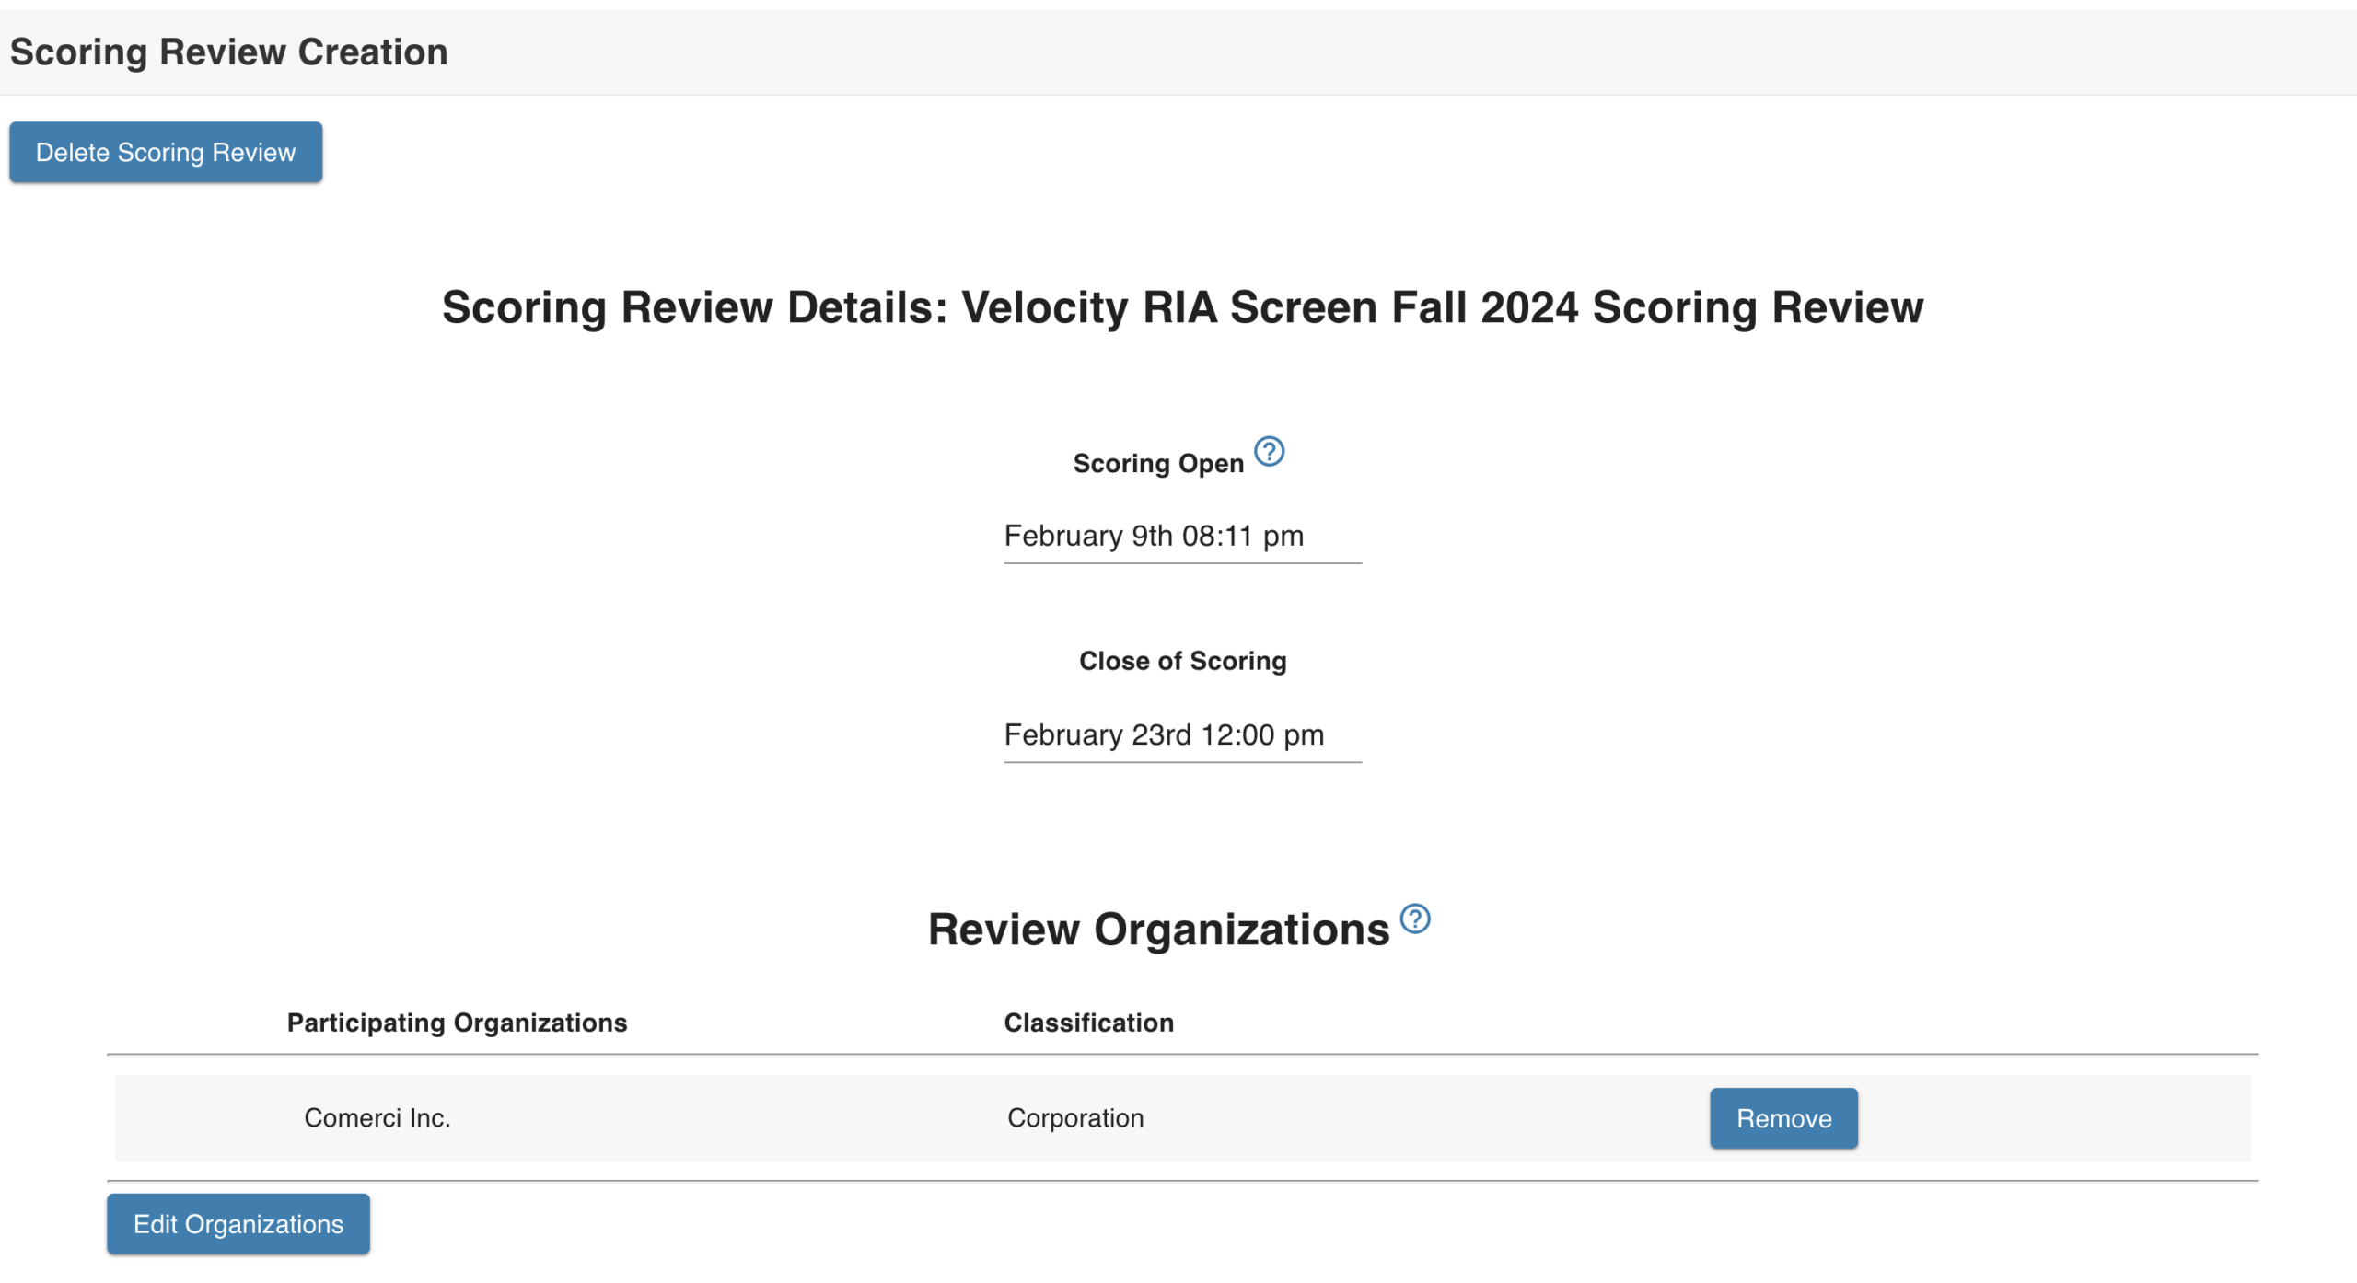2357x1283 pixels.
Task: Click the Close of Scoring label
Action: pyautogui.click(x=1181, y=660)
